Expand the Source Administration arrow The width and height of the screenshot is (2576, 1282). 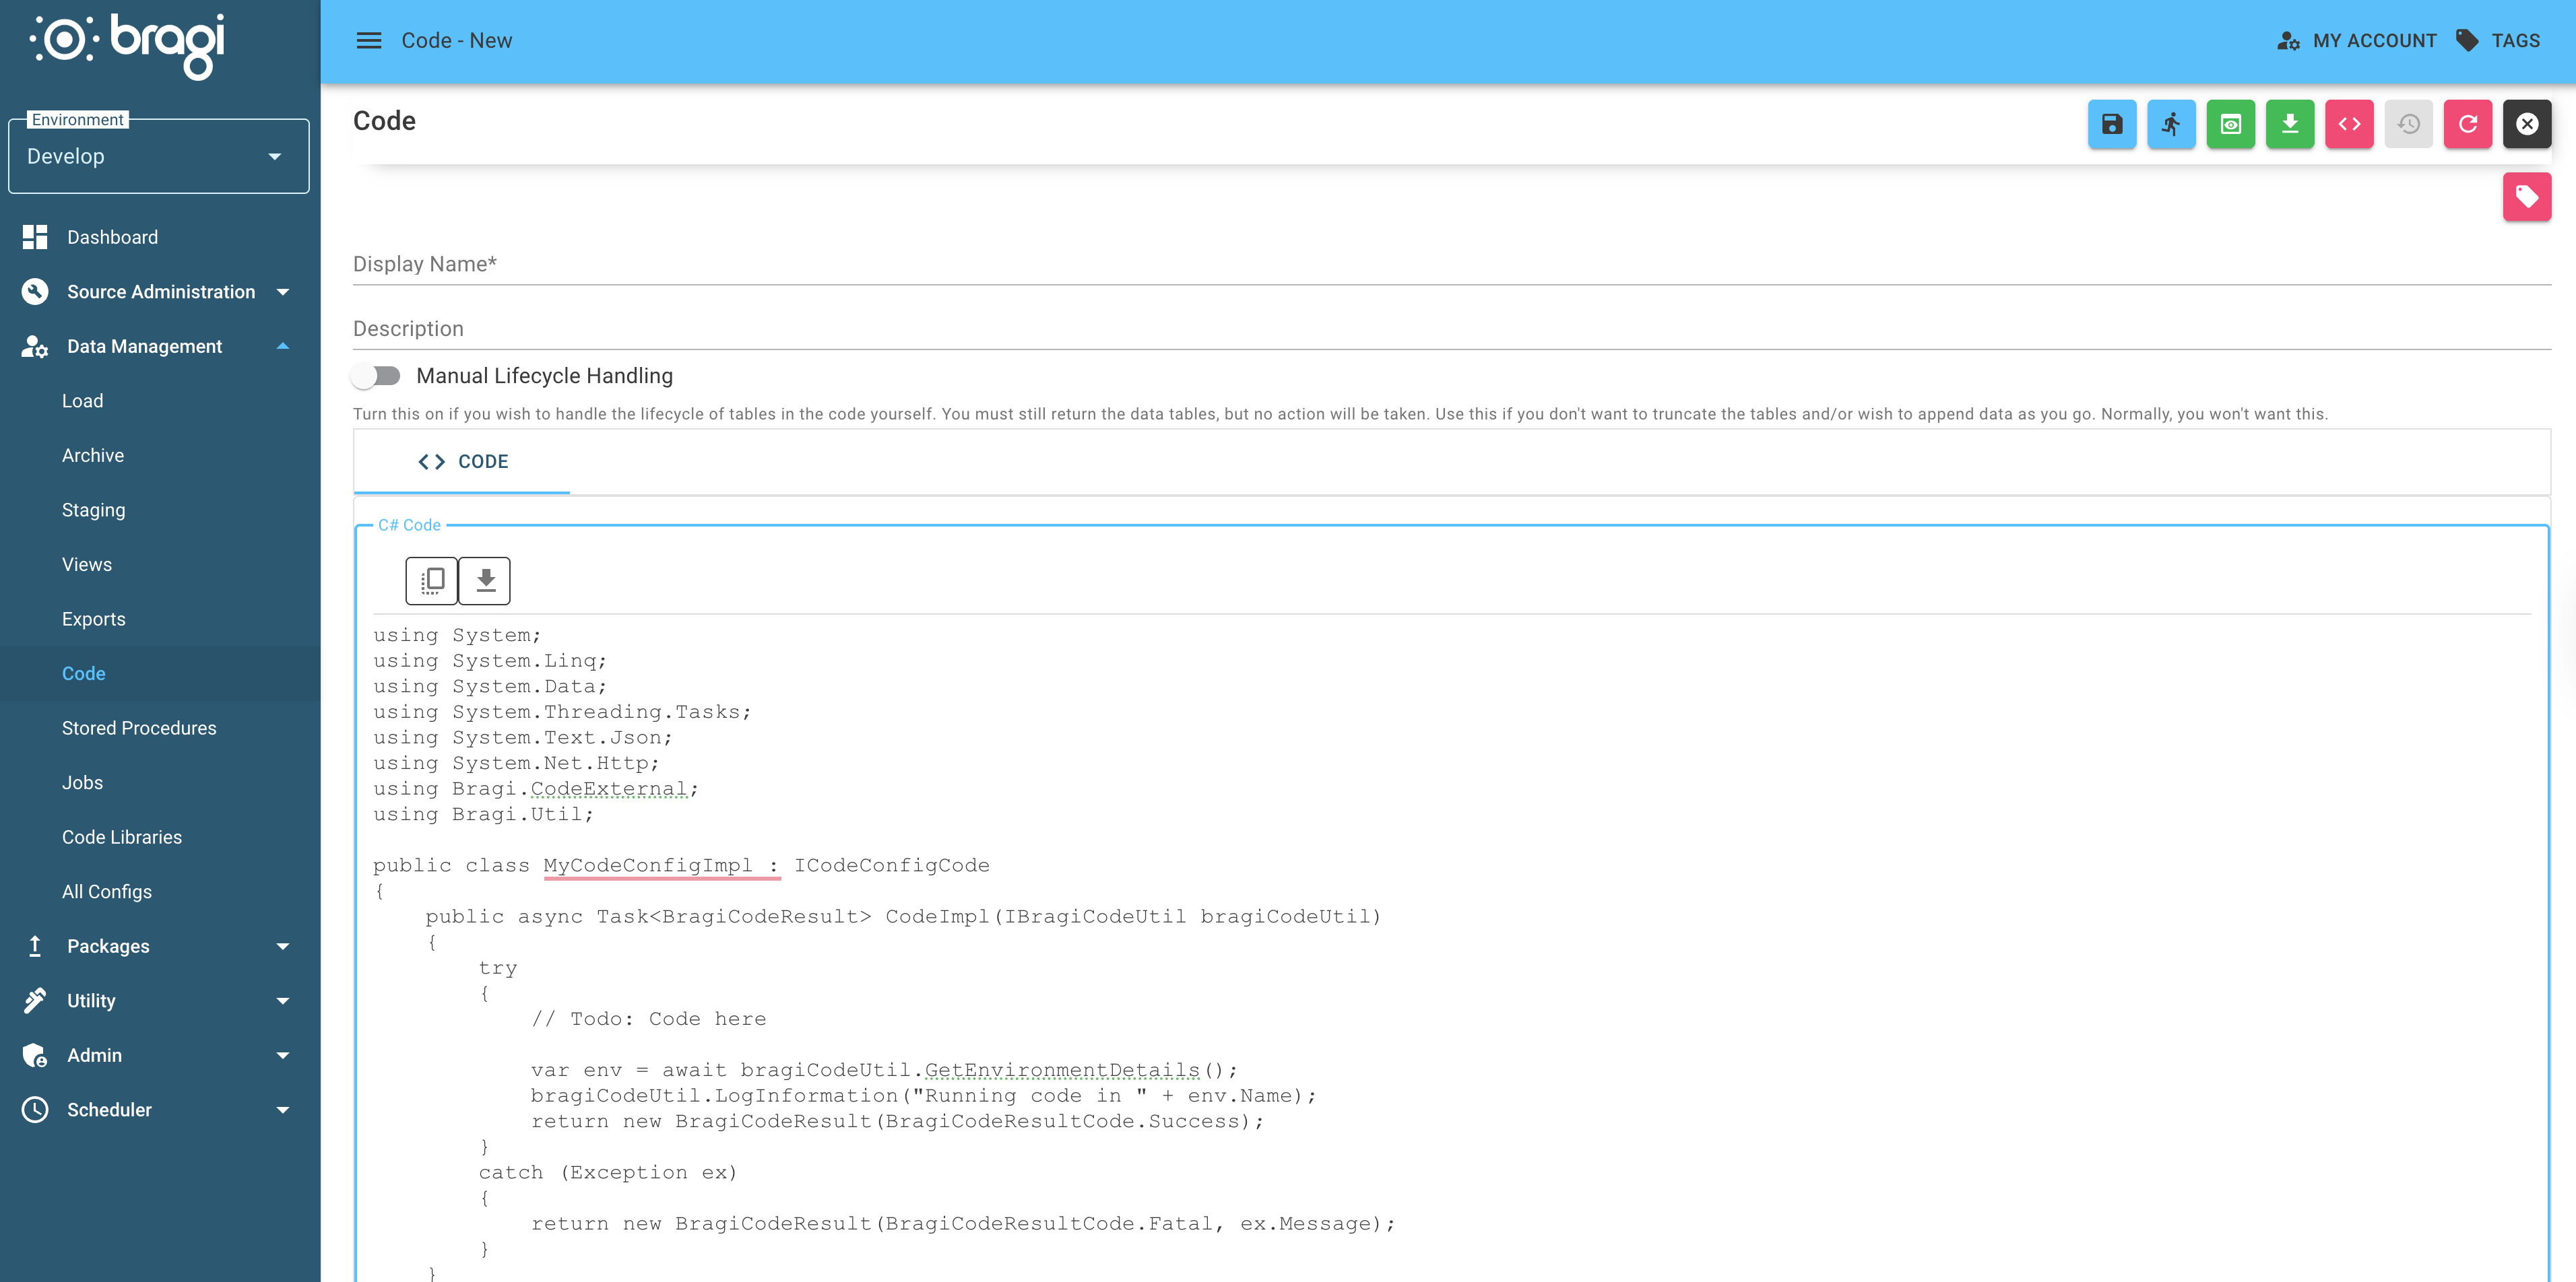tap(283, 292)
